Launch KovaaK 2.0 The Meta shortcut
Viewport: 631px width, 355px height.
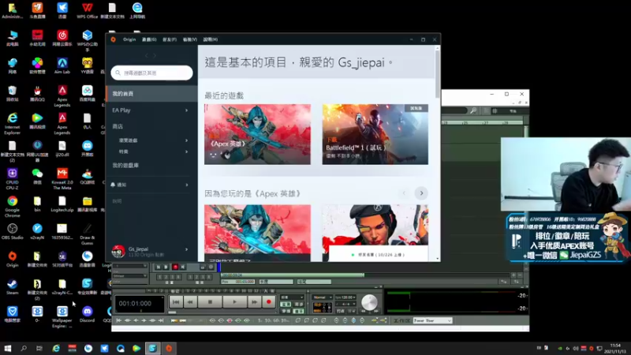click(x=62, y=179)
